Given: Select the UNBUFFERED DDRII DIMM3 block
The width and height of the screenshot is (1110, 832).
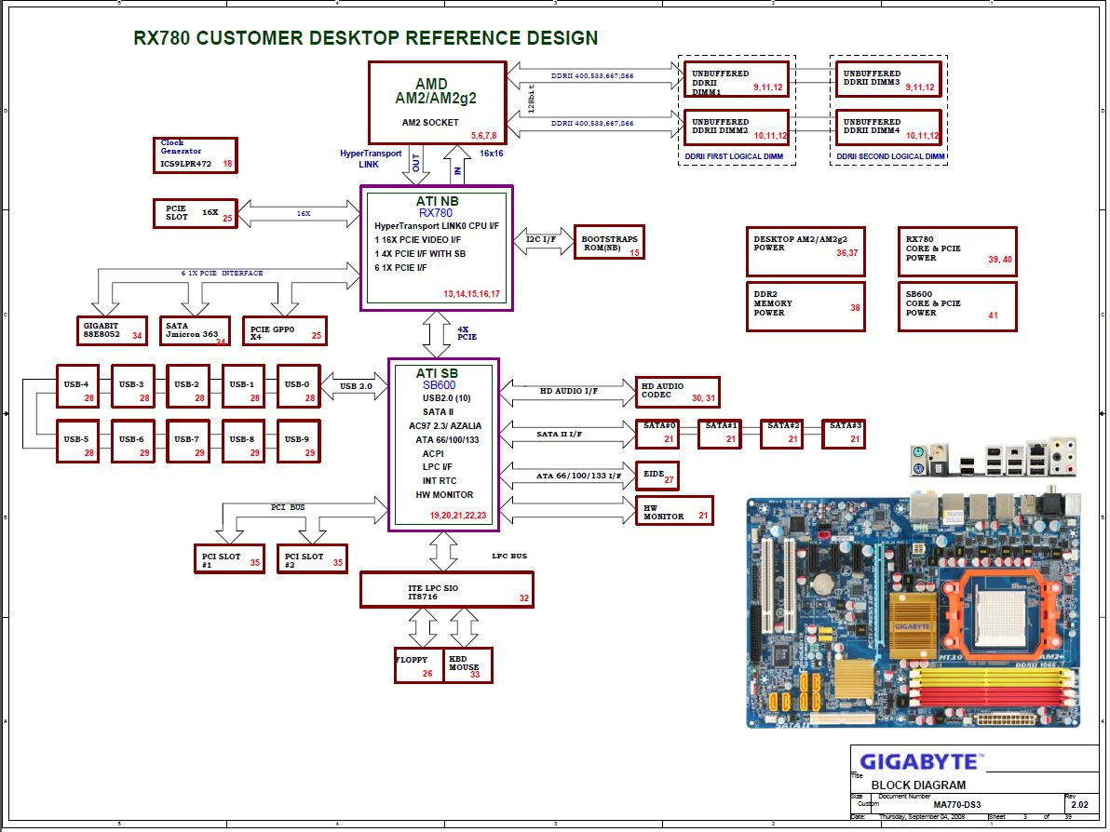Looking at the screenshot, I should click(x=888, y=78).
